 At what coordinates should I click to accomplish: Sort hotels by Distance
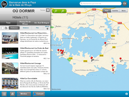click(x=26, y=28)
